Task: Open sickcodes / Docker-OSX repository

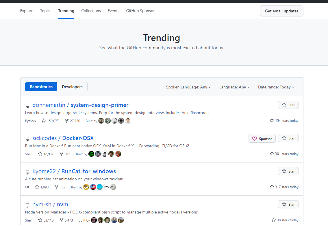Action: coord(63,138)
